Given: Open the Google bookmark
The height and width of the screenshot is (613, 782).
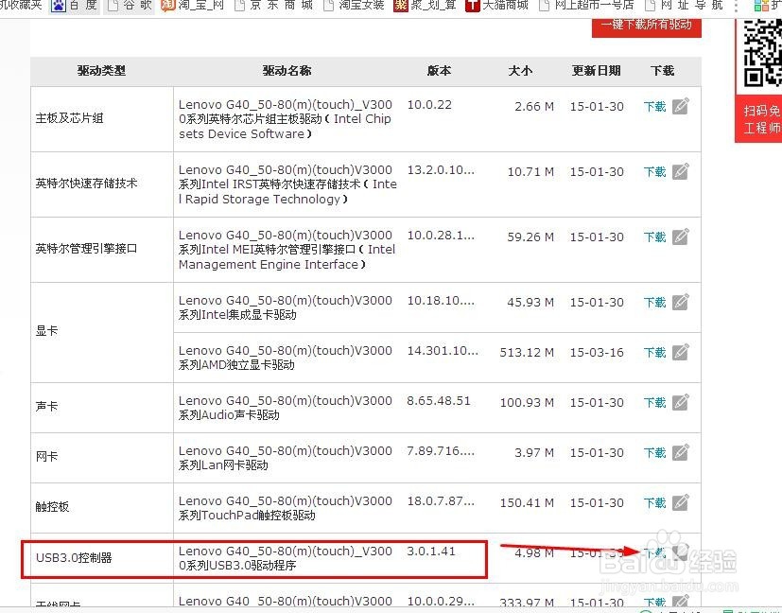Looking at the screenshot, I should pos(129,6).
